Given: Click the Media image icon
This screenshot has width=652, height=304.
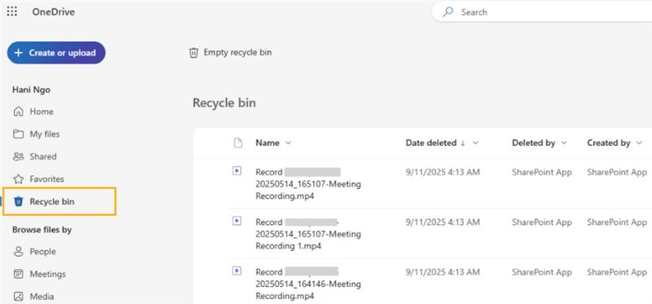Looking at the screenshot, I should point(18,297).
